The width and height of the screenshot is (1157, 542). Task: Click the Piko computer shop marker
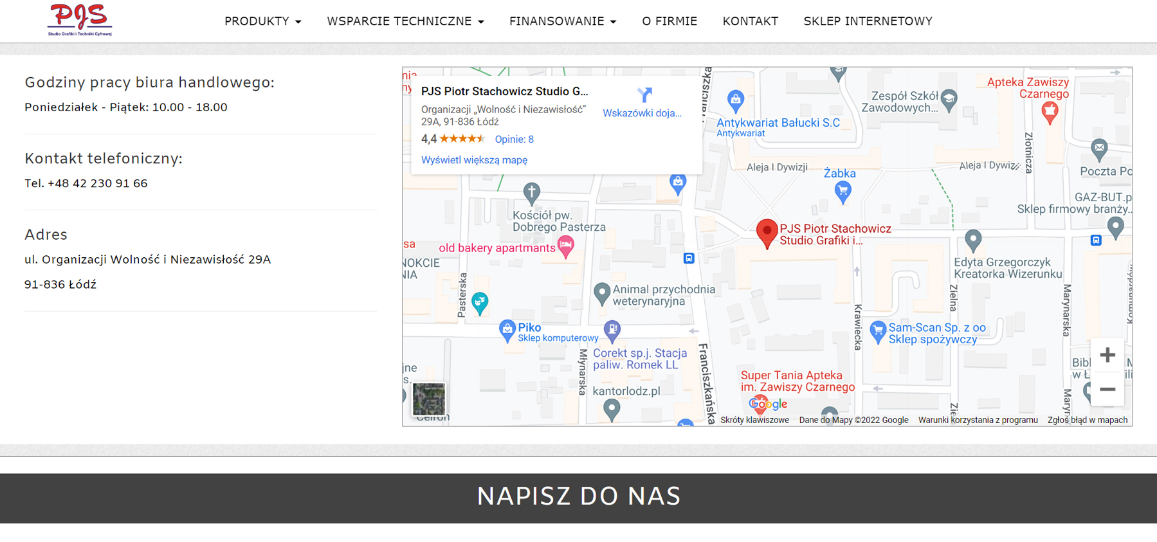[507, 330]
